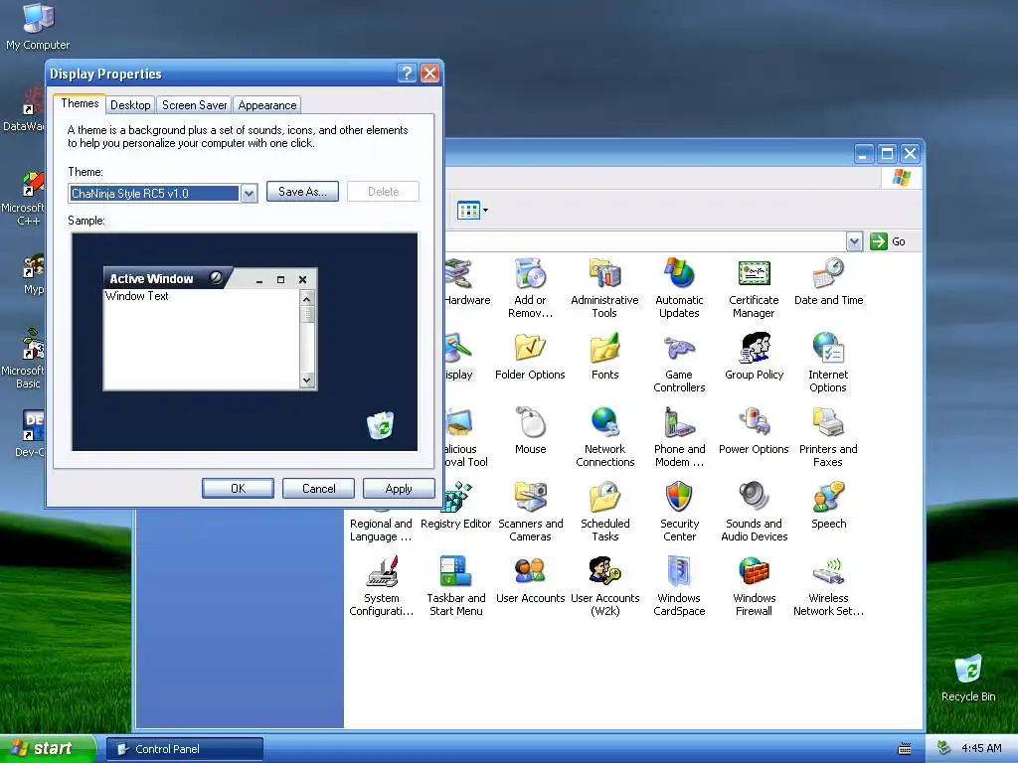Open My Computer desktop icon
The width and height of the screenshot is (1018, 763).
(38, 18)
